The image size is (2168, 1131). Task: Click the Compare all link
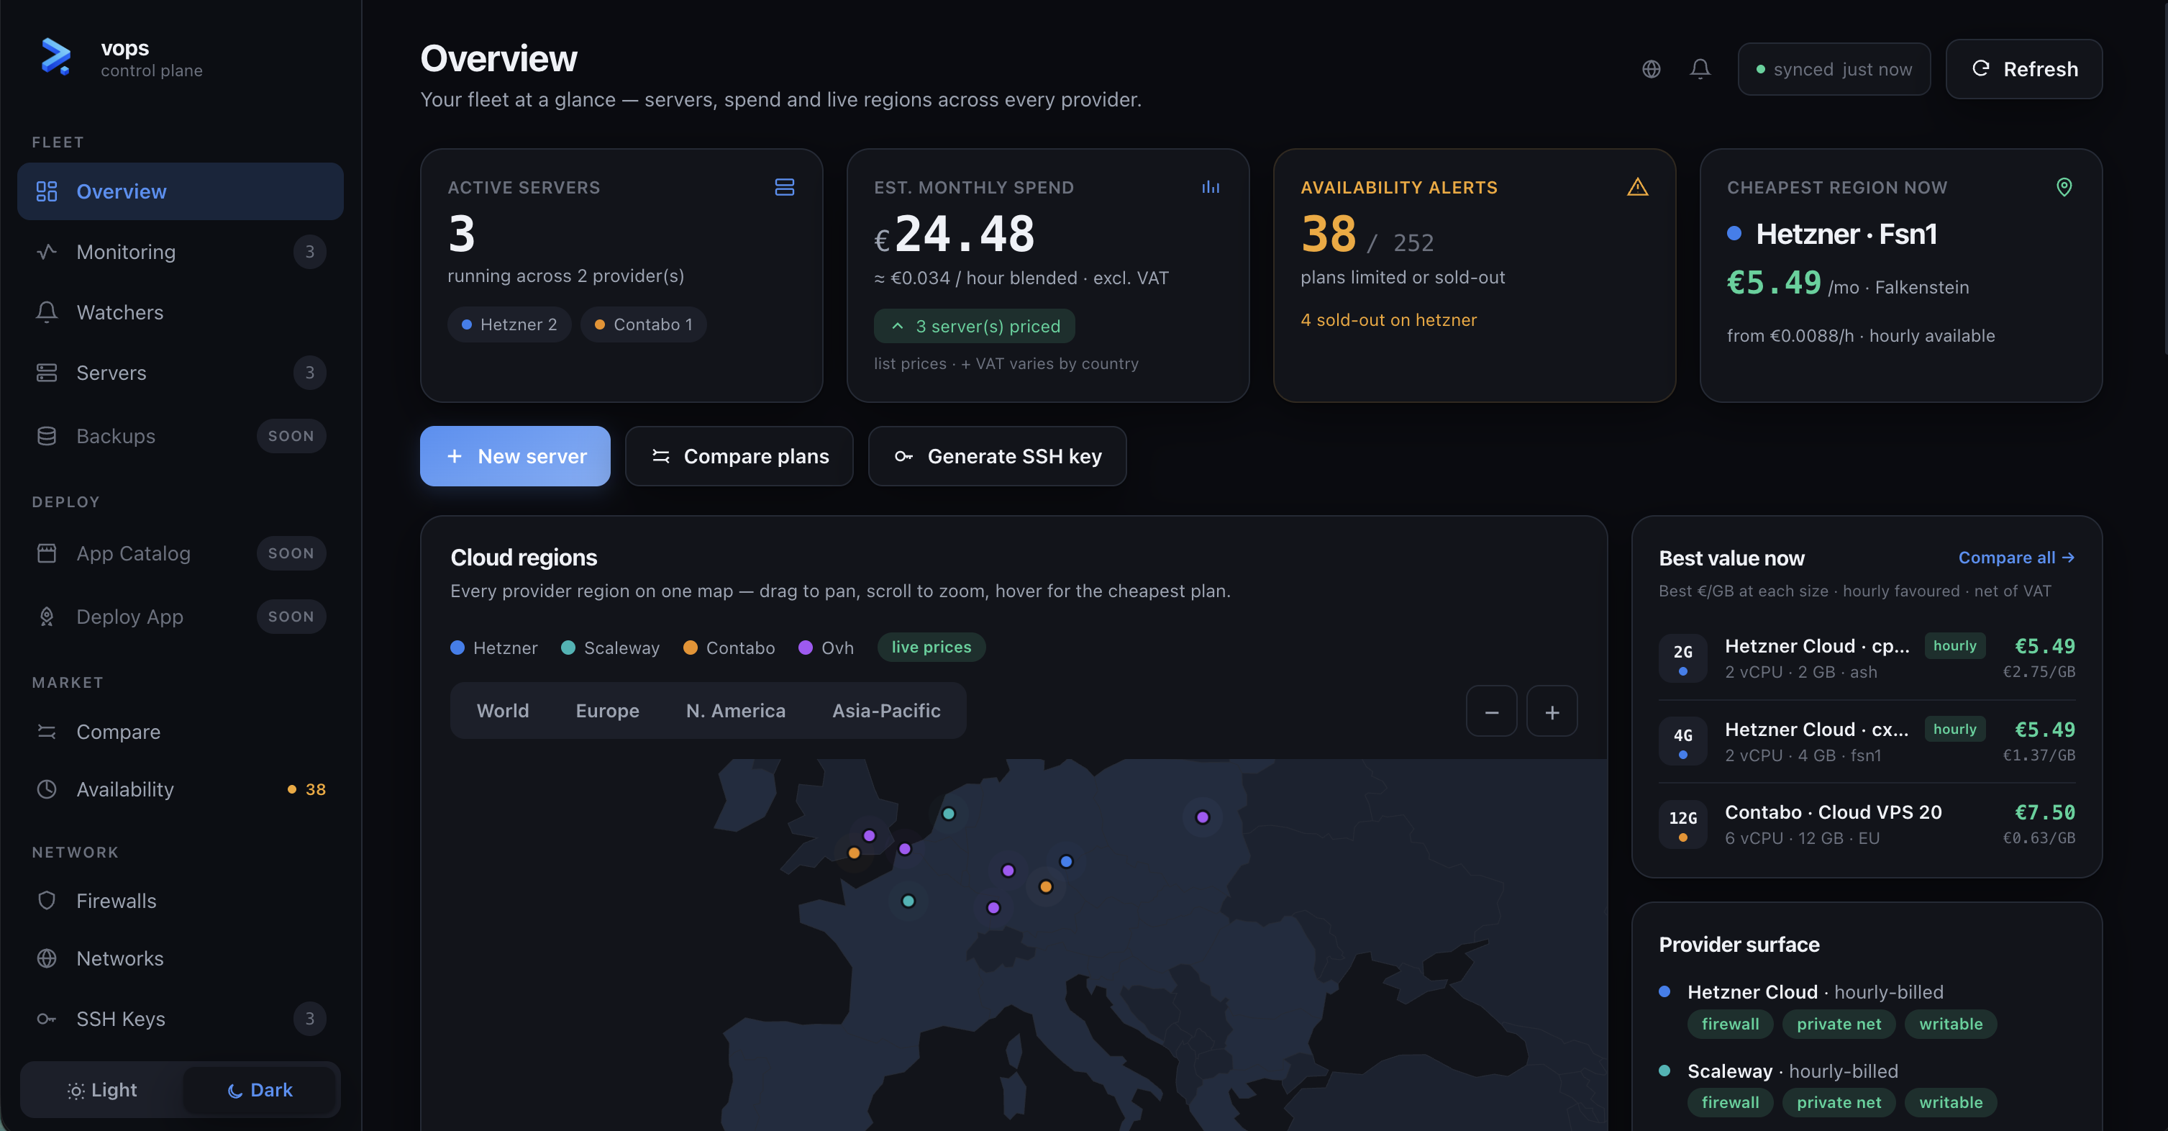pos(2016,557)
